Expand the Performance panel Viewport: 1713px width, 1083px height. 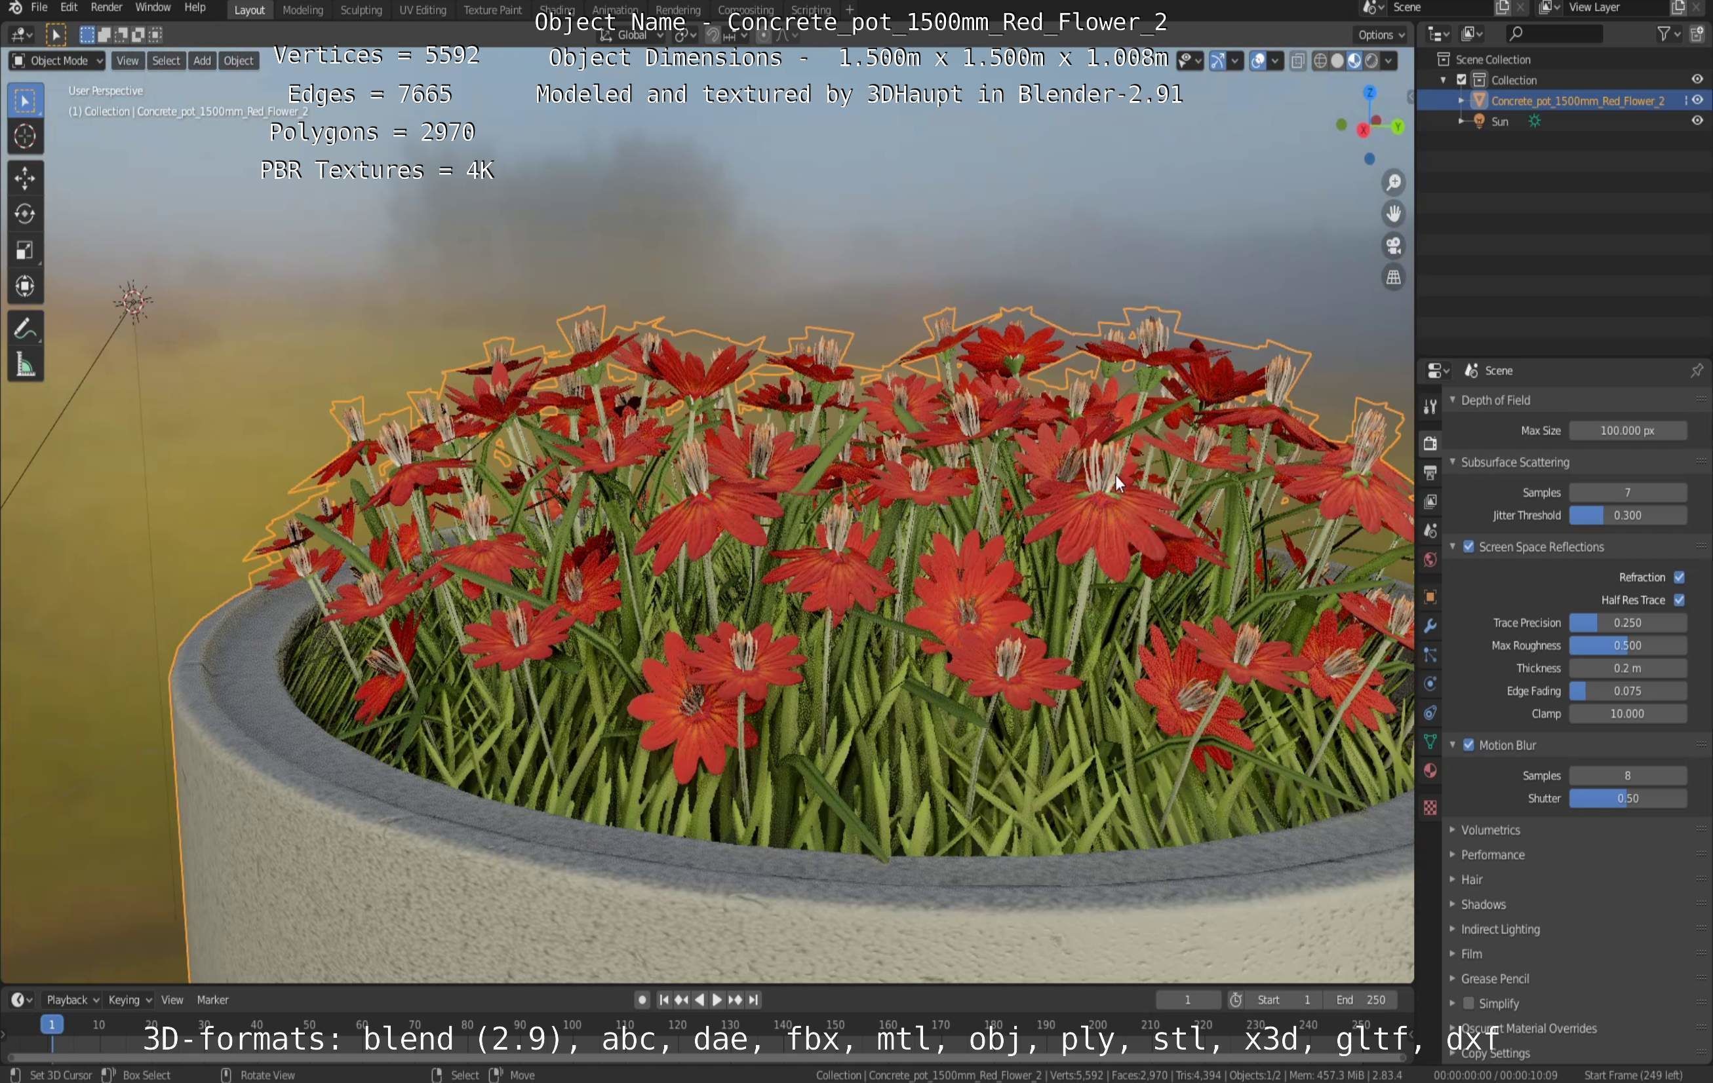1492,855
